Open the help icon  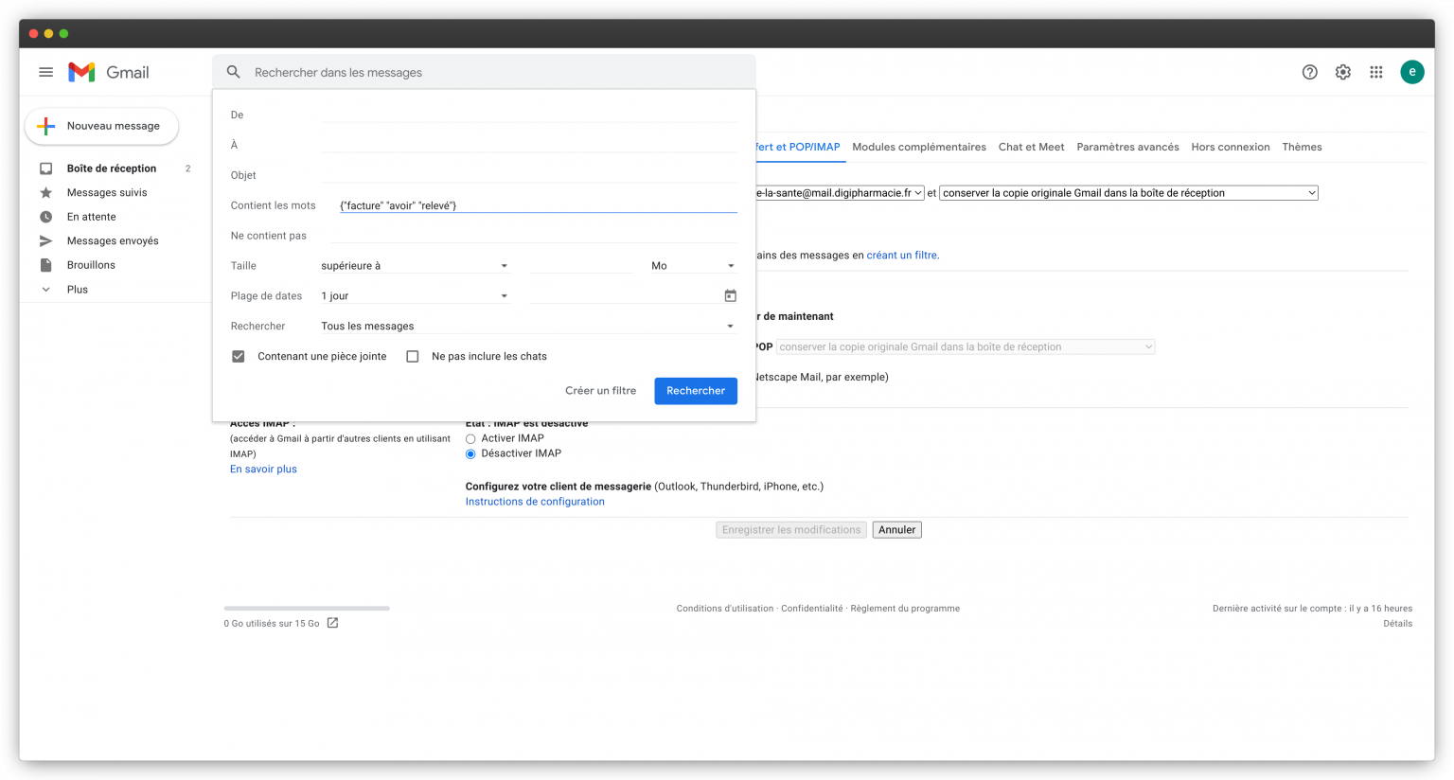pos(1309,72)
